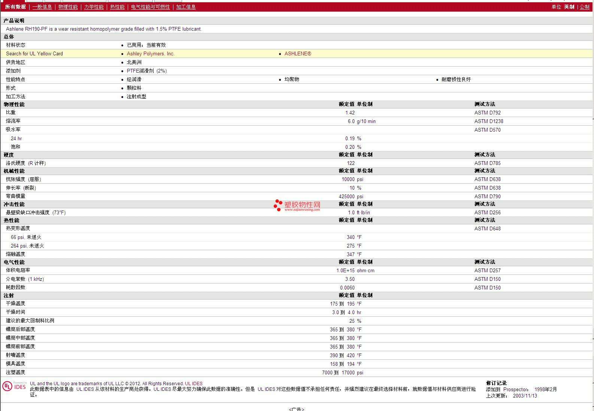Click the 总体 section header
Image resolution: width=594 pixels, height=411 pixels.
(9, 37)
